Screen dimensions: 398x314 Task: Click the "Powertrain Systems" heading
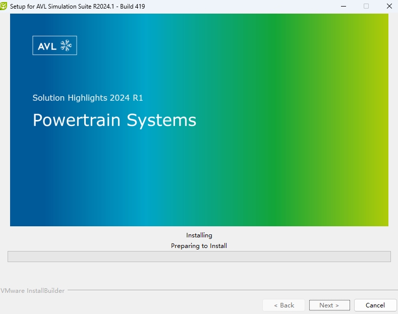click(x=114, y=120)
